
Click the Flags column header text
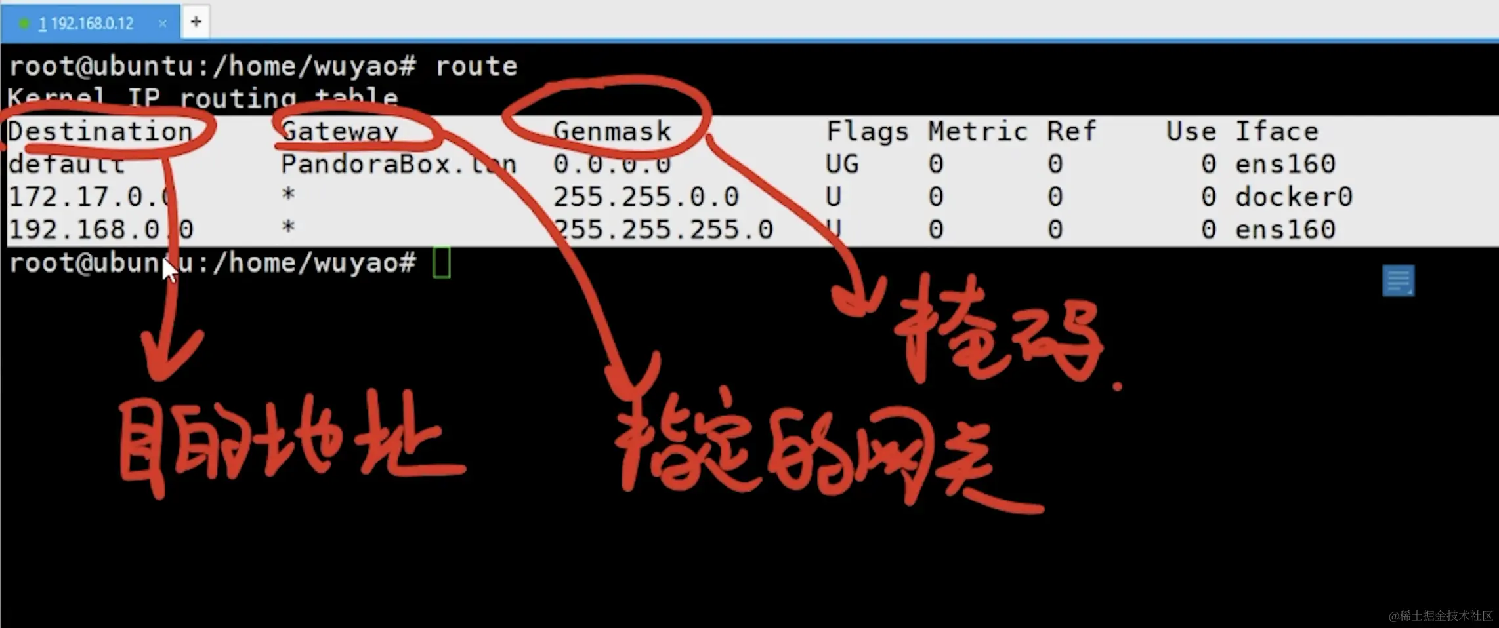click(x=867, y=132)
